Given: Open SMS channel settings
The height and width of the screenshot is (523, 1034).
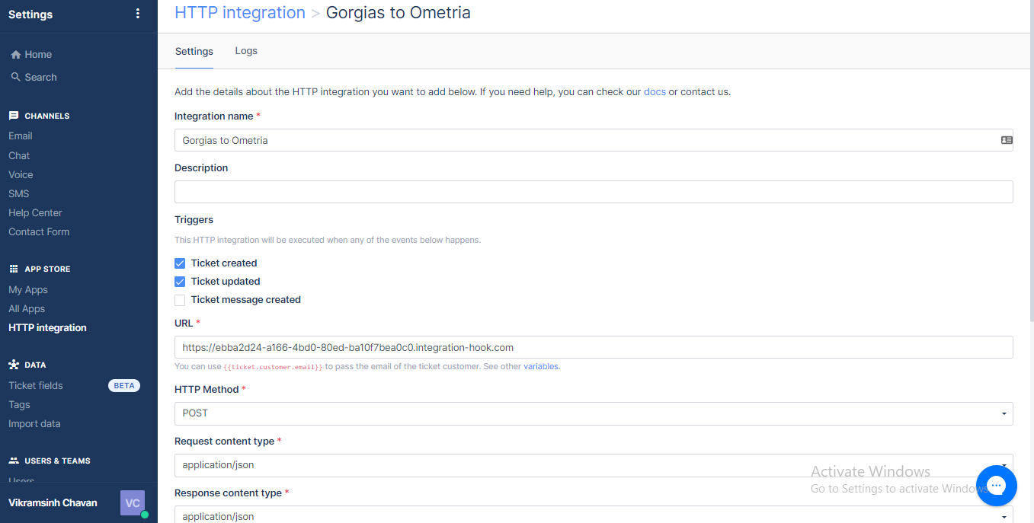Looking at the screenshot, I should [18, 193].
